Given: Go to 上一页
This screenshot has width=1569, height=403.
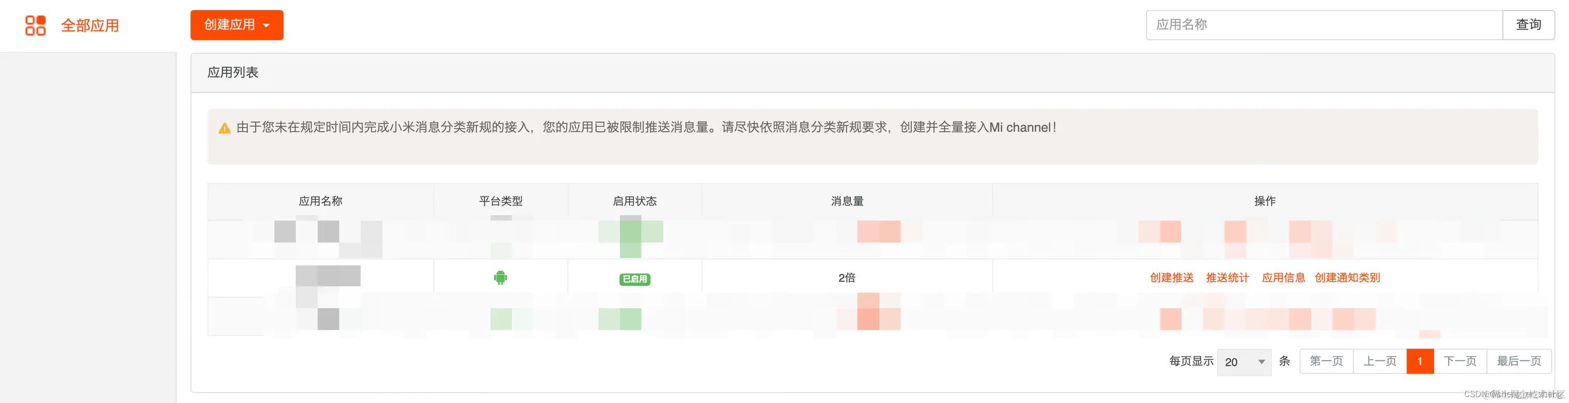Looking at the screenshot, I should click(x=1380, y=362).
